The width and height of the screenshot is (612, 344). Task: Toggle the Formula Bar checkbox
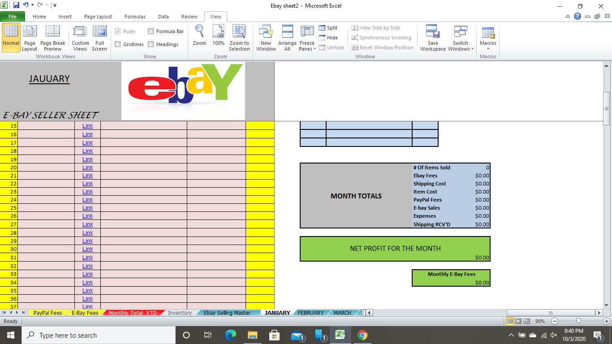click(x=151, y=31)
